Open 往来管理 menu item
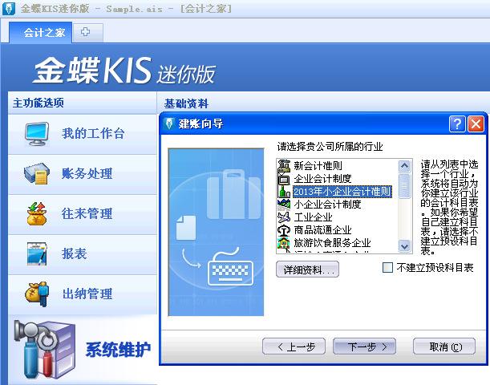Viewport: 490px width, 385px height. tap(83, 214)
